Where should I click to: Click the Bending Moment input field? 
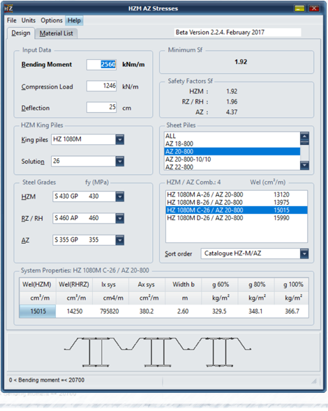102,65
